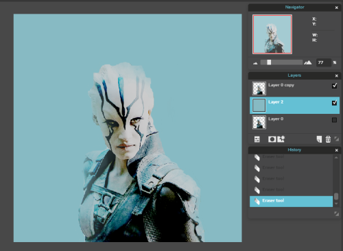Image resolution: width=343 pixels, height=251 pixels.
Task: Select the Layer 0 copy layer
Action: click(x=294, y=88)
